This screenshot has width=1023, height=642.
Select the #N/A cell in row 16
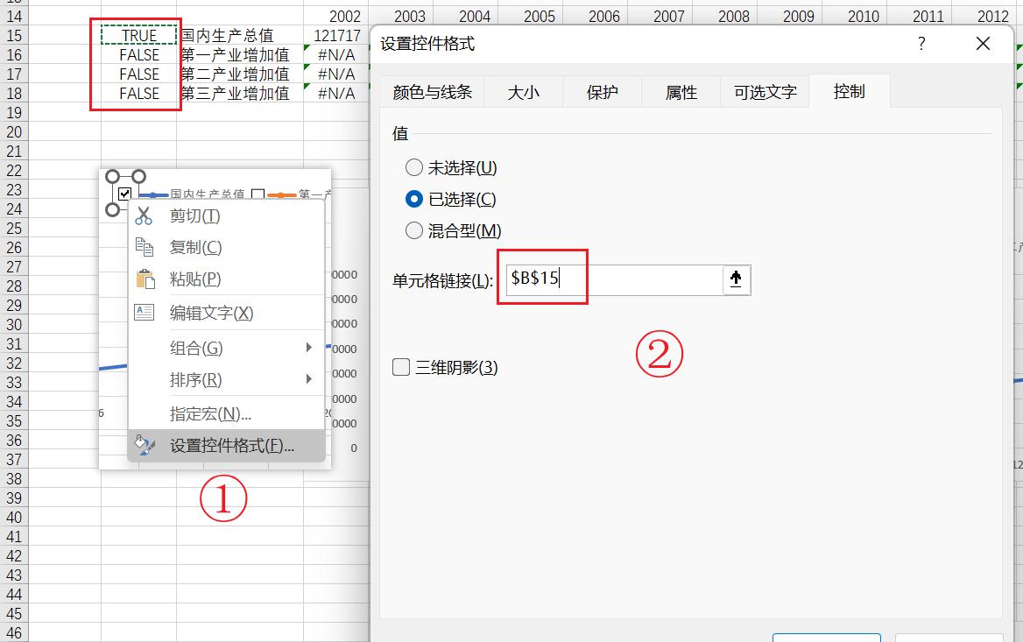pyautogui.click(x=336, y=55)
